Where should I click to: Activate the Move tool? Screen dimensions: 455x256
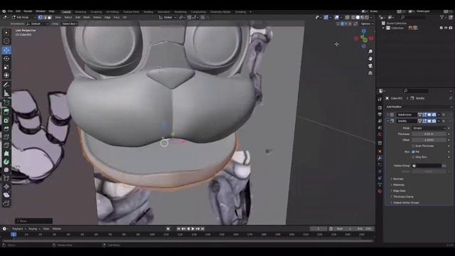tap(6, 50)
